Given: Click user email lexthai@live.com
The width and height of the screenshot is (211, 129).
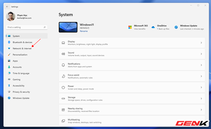Looking at the screenshot, I should pos(24,18).
